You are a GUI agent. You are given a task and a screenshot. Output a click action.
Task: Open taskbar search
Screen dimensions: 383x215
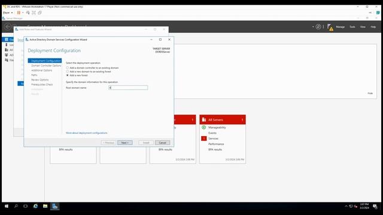(x=16, y=206)
